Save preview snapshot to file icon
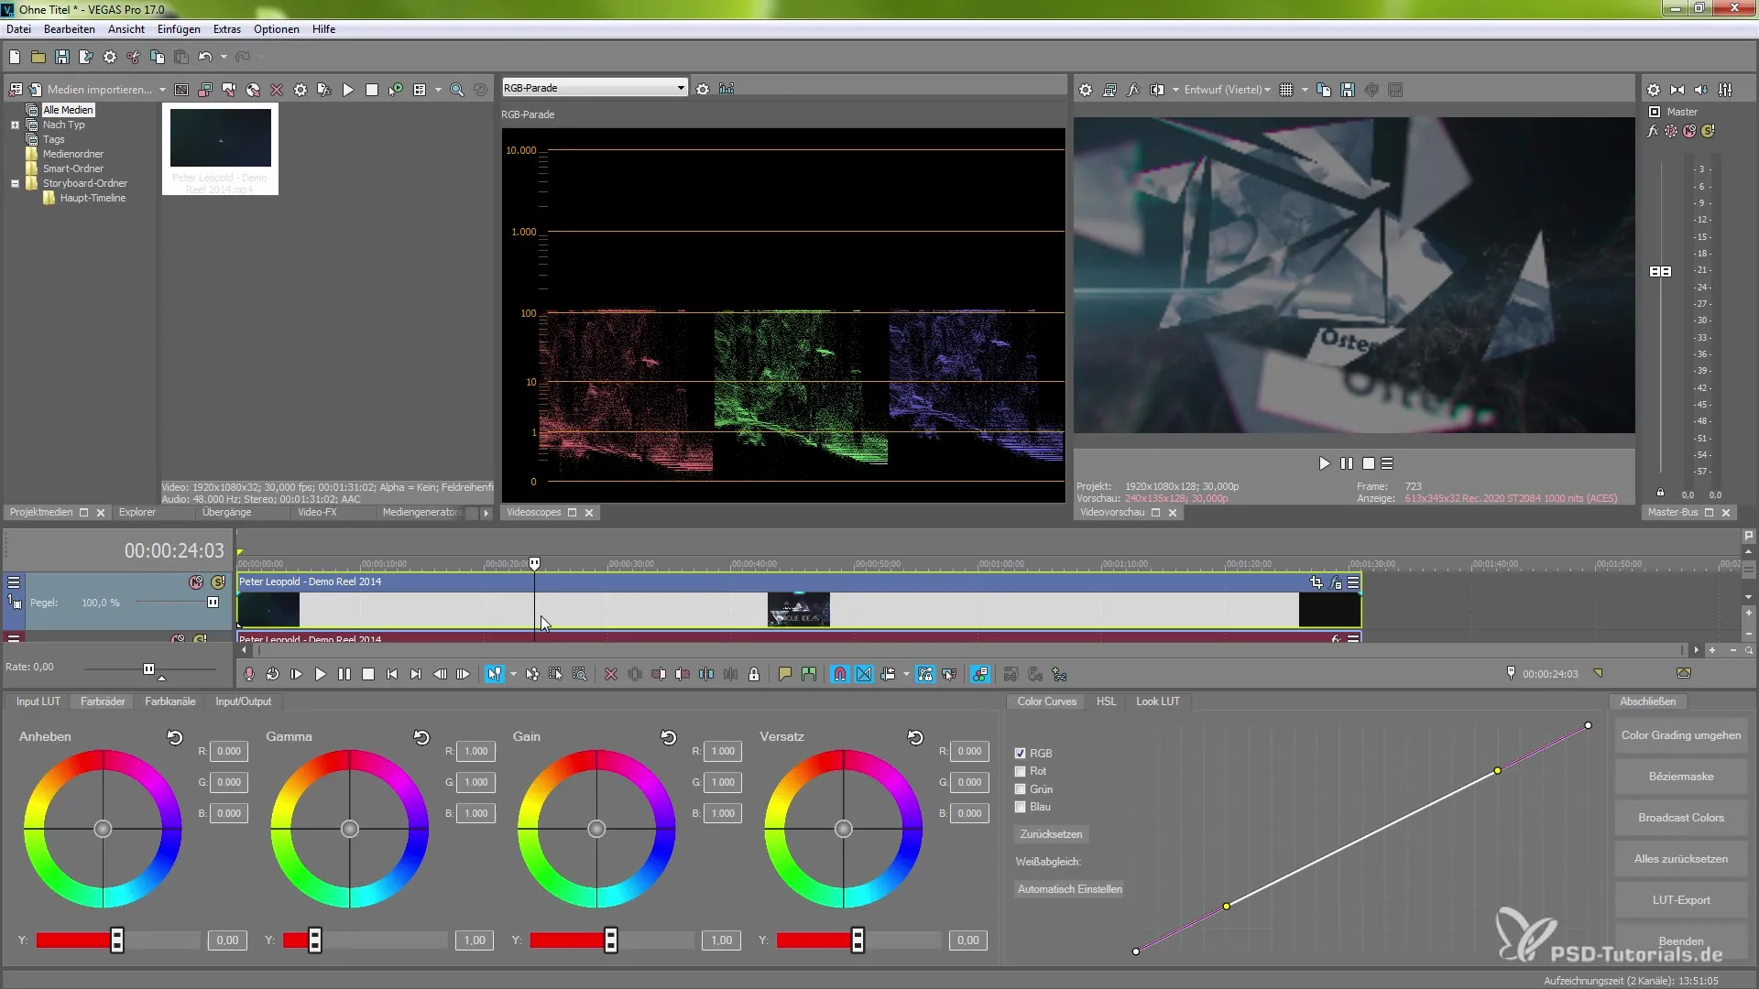 coord(1348,90)
